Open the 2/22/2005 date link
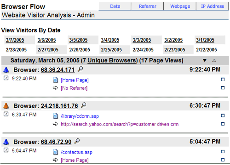Viewport: 230px width, 165px height. pyautogui.click(x=207, y=50)
